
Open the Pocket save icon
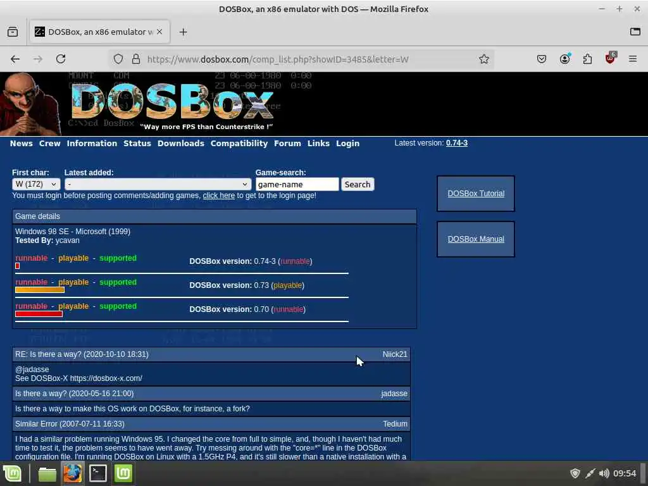(542, 59)
